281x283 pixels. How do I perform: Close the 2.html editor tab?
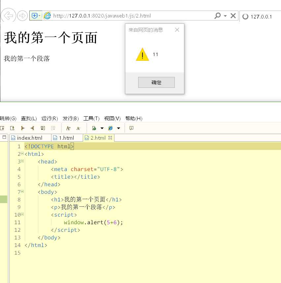[110, 138]
